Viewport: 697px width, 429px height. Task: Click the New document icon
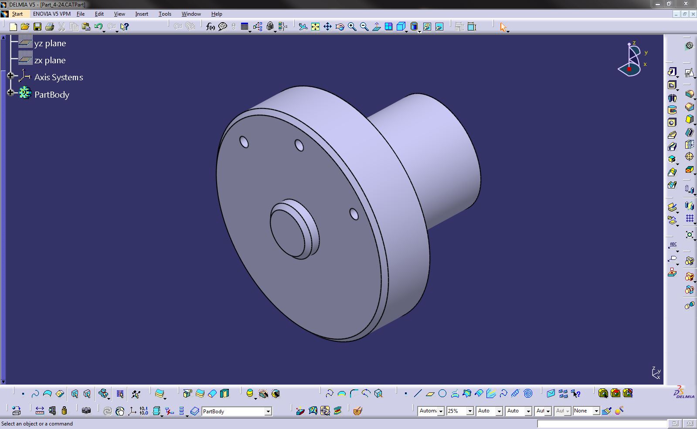point(13,27)
